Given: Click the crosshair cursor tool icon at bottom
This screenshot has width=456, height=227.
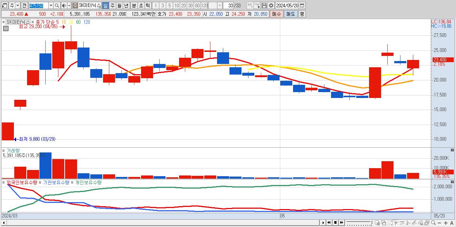Looking at the screenshot, I should pos(396,223).
